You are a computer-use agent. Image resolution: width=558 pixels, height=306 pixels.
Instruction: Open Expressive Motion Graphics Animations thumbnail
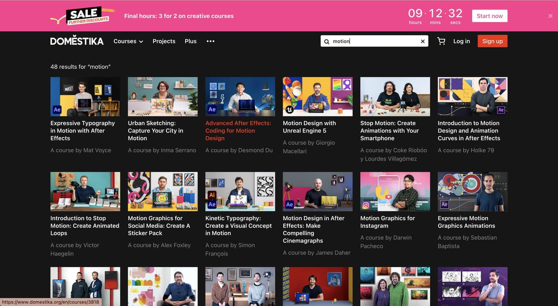point(473,192)
